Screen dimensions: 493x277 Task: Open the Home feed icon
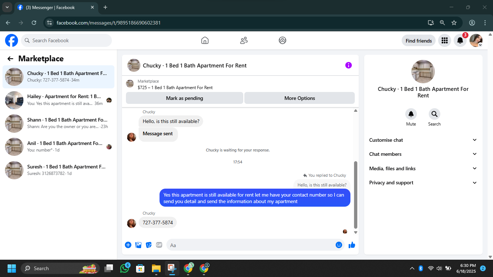pyautogui.click(x=205, y=40)
